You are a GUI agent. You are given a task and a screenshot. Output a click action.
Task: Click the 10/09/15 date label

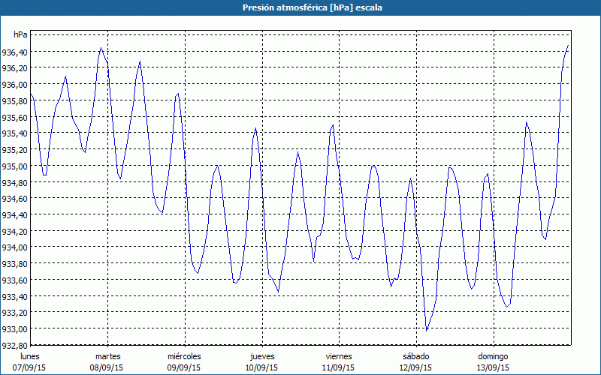pos(261,367)
